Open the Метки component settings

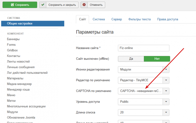pos(11,101)
